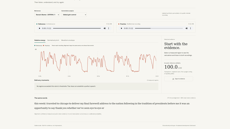Viewport: 230px width, 129px height.
Task: Open the Reference speaker dropdown
Action: pos(47,15)
